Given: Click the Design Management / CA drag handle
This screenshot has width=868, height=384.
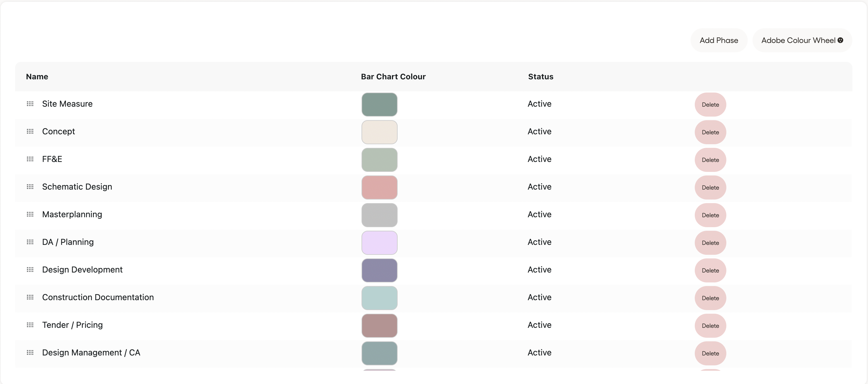Looking at the screenshot, I should (x=30, y=352).
